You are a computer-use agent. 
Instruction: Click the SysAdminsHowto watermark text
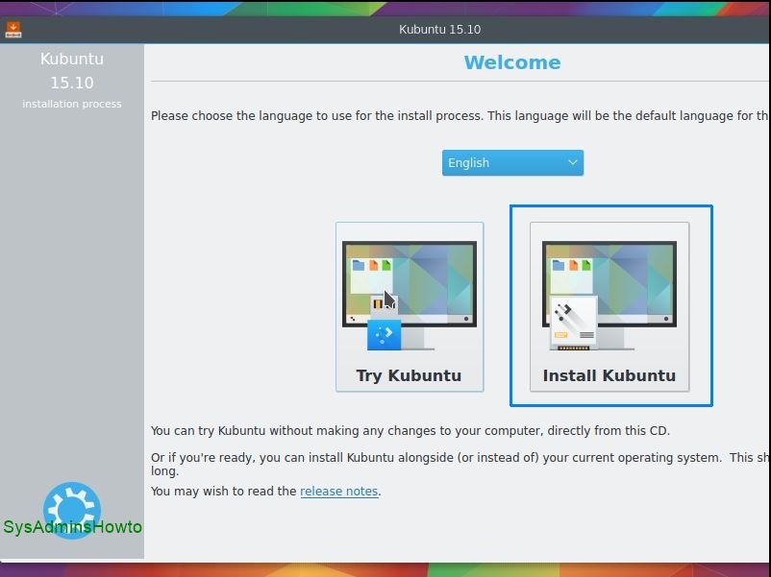(72, 527)
